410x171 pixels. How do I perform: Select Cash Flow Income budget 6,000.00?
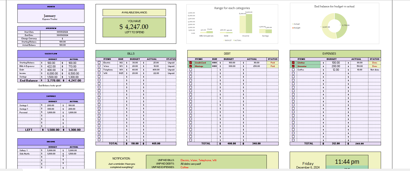tap(53, 73)
